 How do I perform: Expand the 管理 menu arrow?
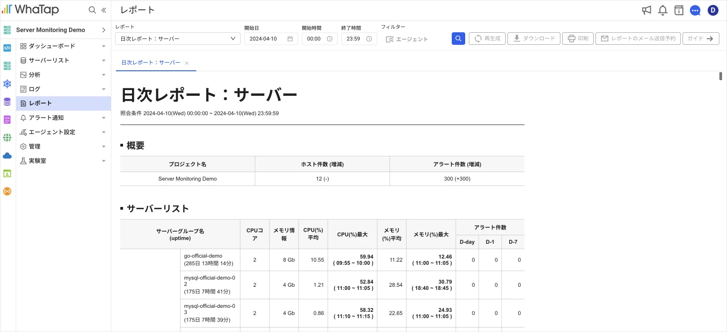click(104, 147)
